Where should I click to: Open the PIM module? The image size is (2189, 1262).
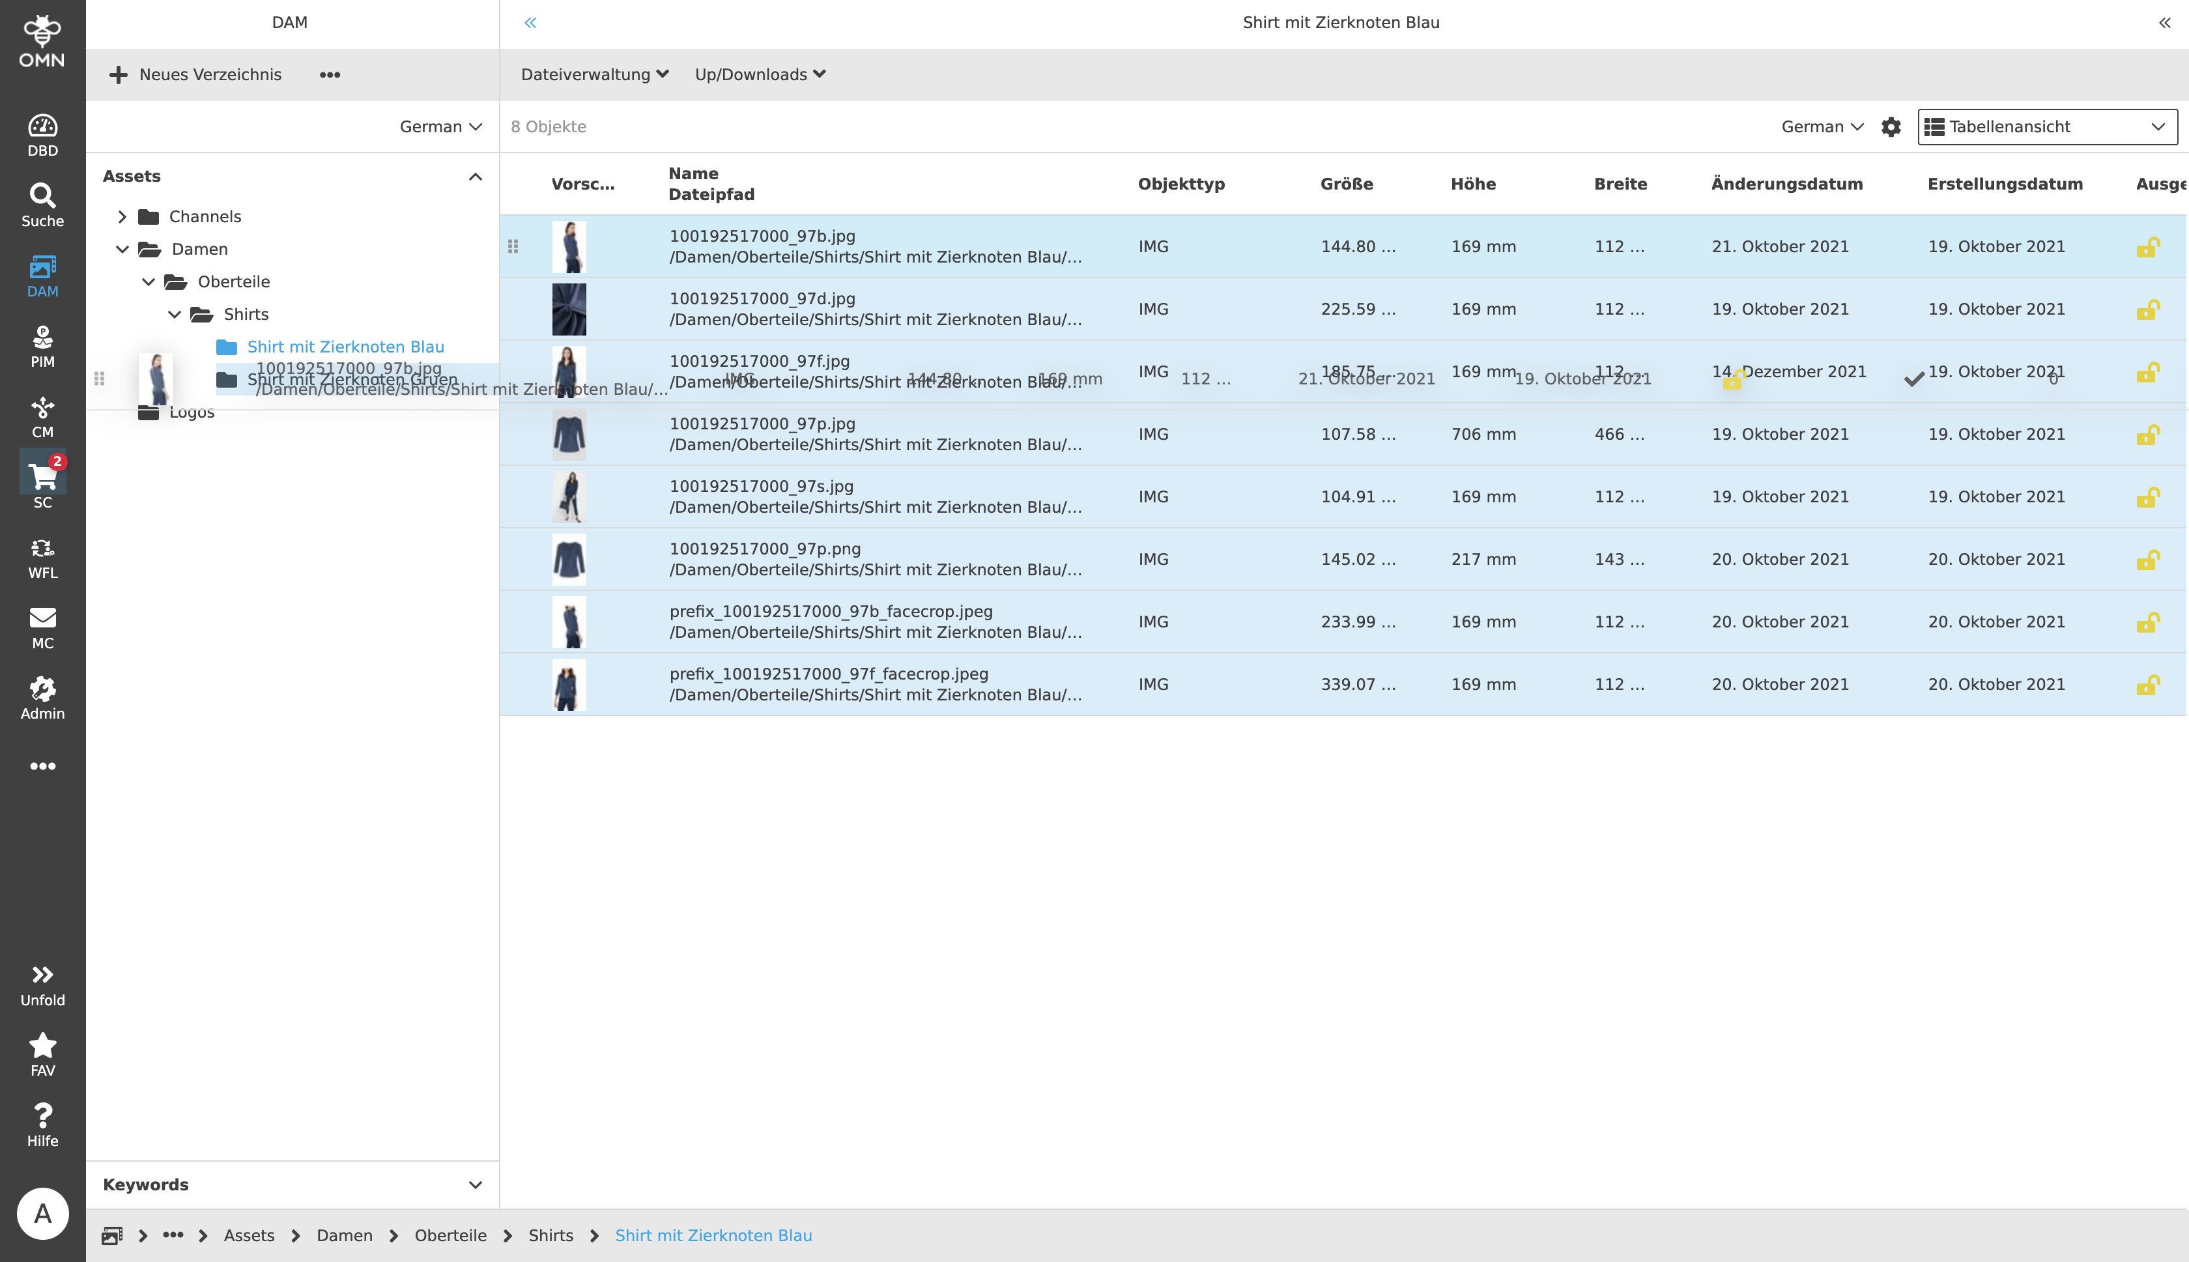42,346
